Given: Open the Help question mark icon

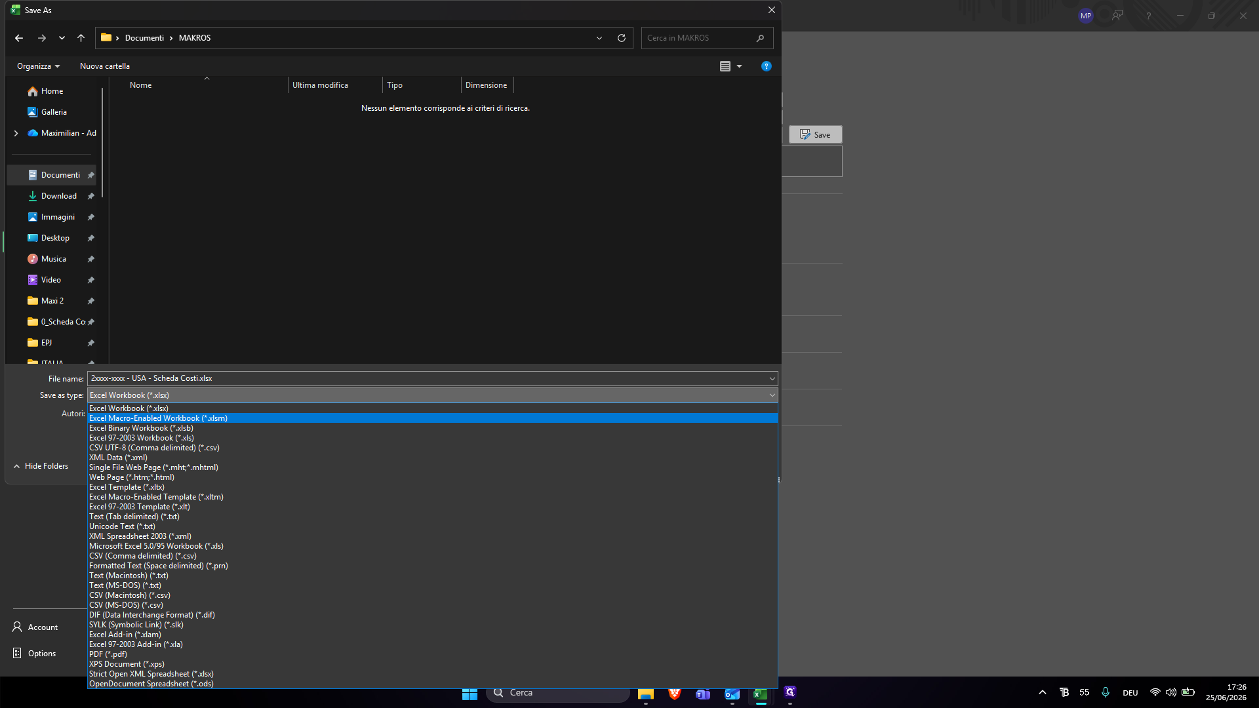Looking at the screenshot, I should [766, 66].
